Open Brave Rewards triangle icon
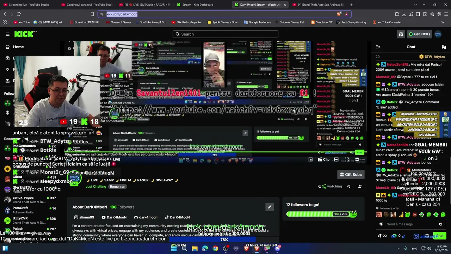Screen dimensions: 451x254 (x=346, y=14)
